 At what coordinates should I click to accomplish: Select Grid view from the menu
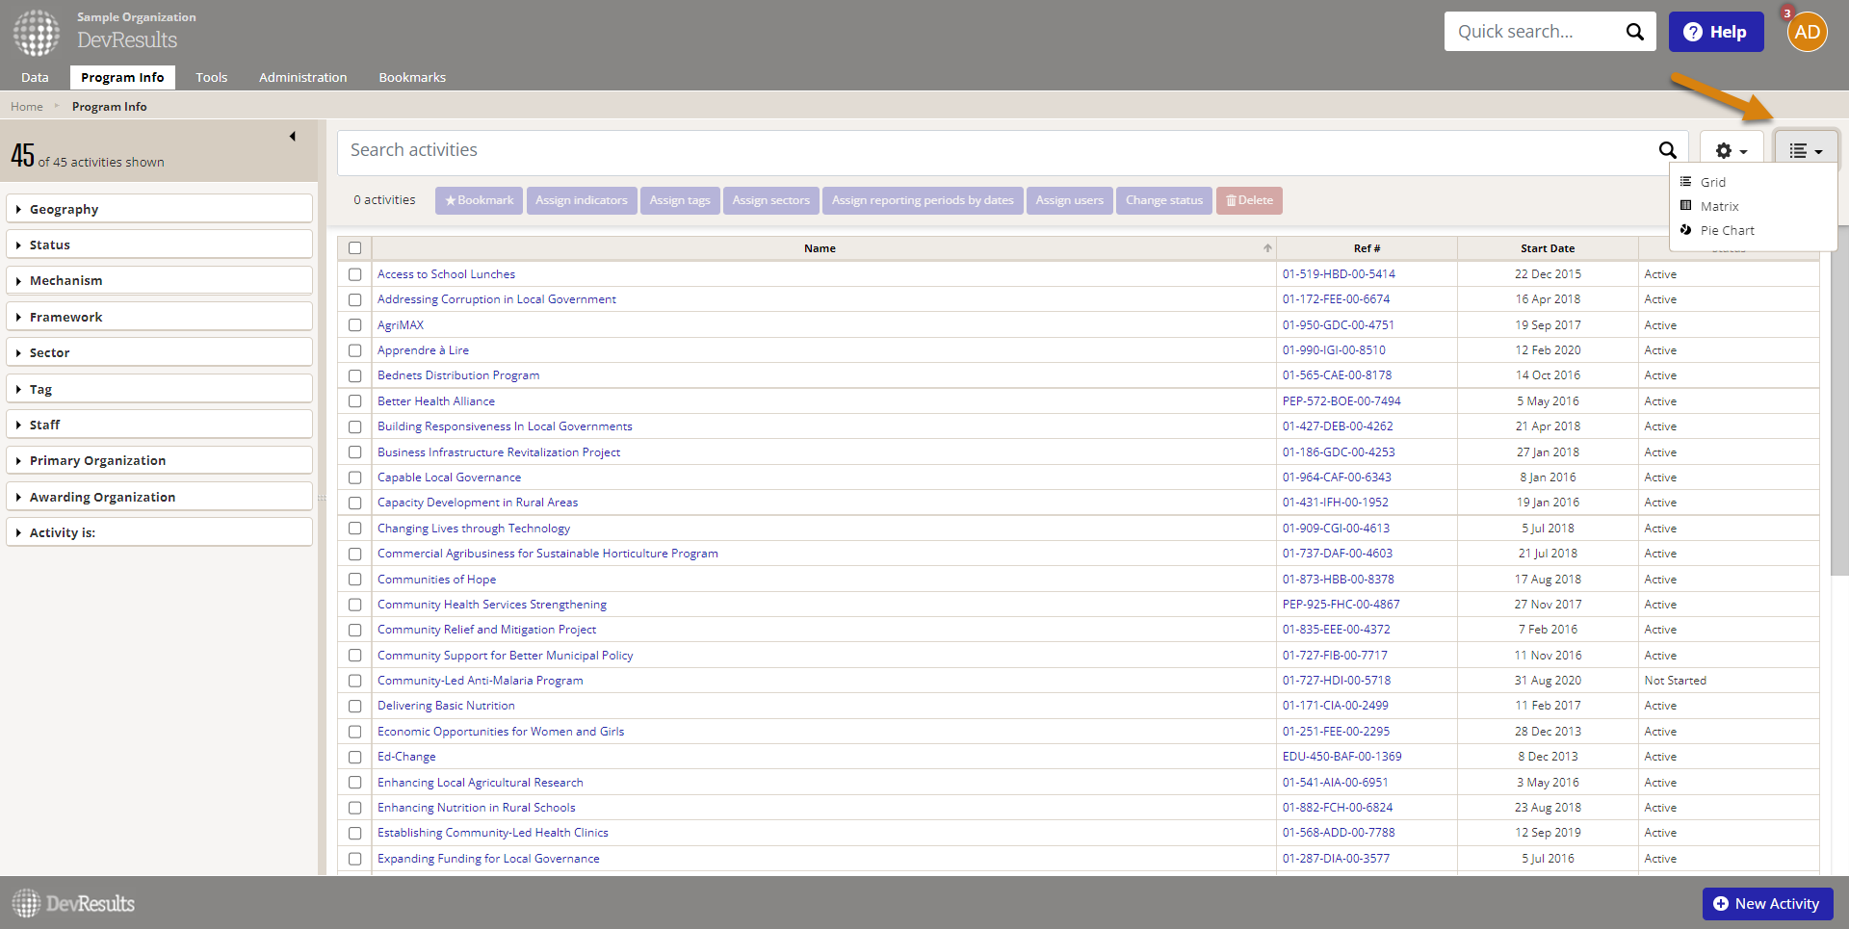coord(1712,182)
